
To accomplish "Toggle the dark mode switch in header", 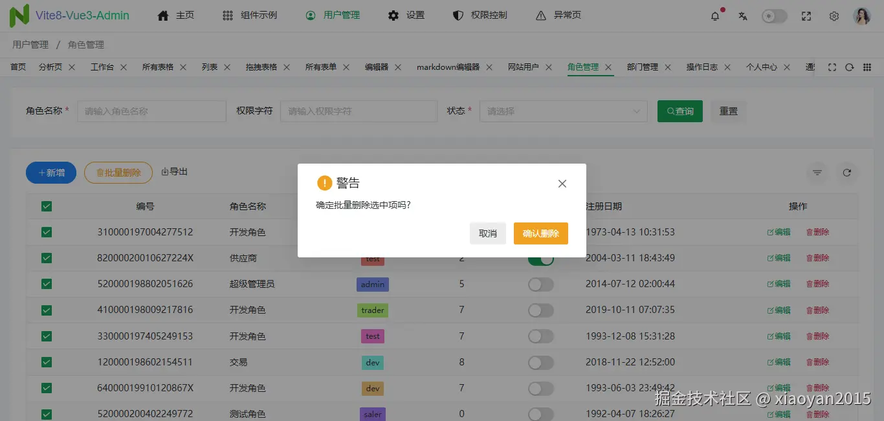I will click(774, 16).
